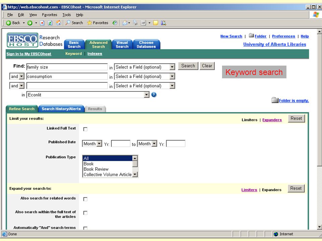The image size is (322, 241).
Task: Click the folder icon beside Folder is empty
Action: click(275, 100)
